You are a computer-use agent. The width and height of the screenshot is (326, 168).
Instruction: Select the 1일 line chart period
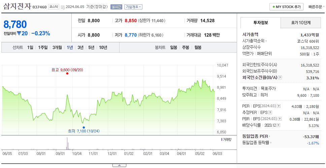point(30,47)
